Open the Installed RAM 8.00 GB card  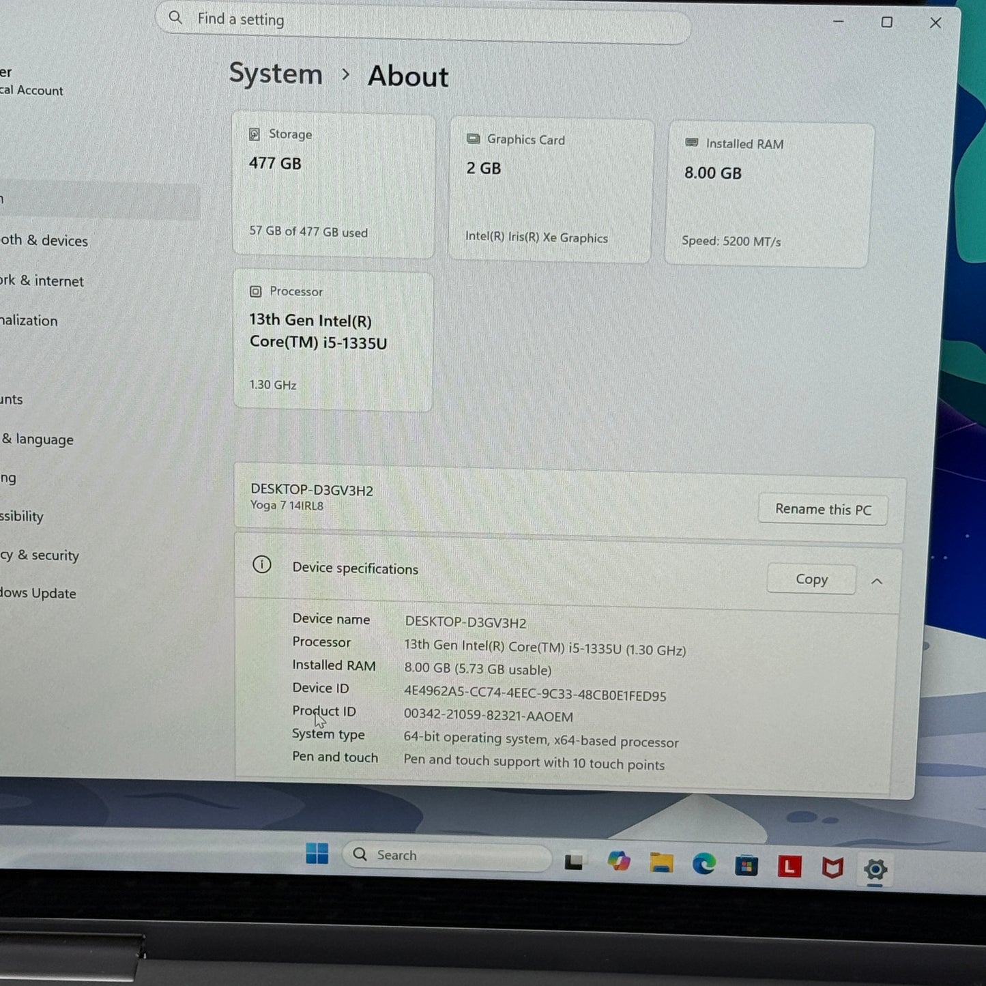pyautogui.click(x=769, y=194)
